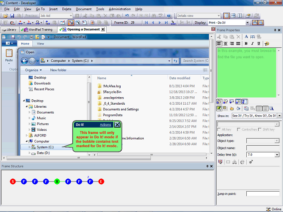Toggle the Shift key checkbox
The width and height of the screenshot is (283, 212).
(x=260, y=129)
